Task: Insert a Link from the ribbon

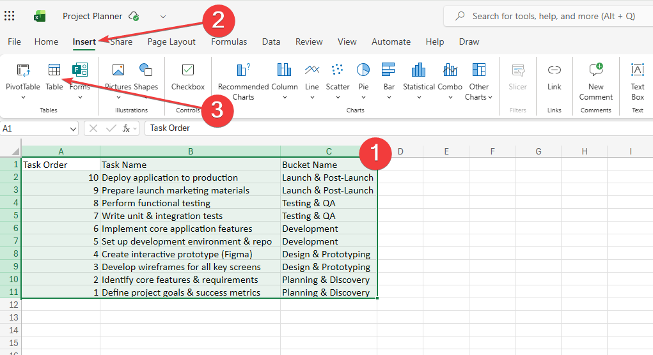Action: pos(555,70)
